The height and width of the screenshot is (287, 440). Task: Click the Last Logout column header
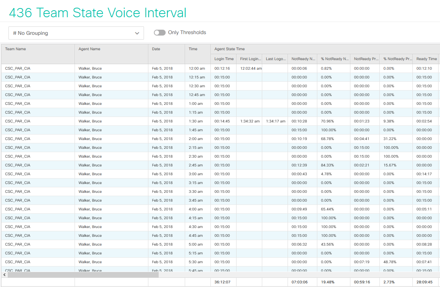[275, 59]
